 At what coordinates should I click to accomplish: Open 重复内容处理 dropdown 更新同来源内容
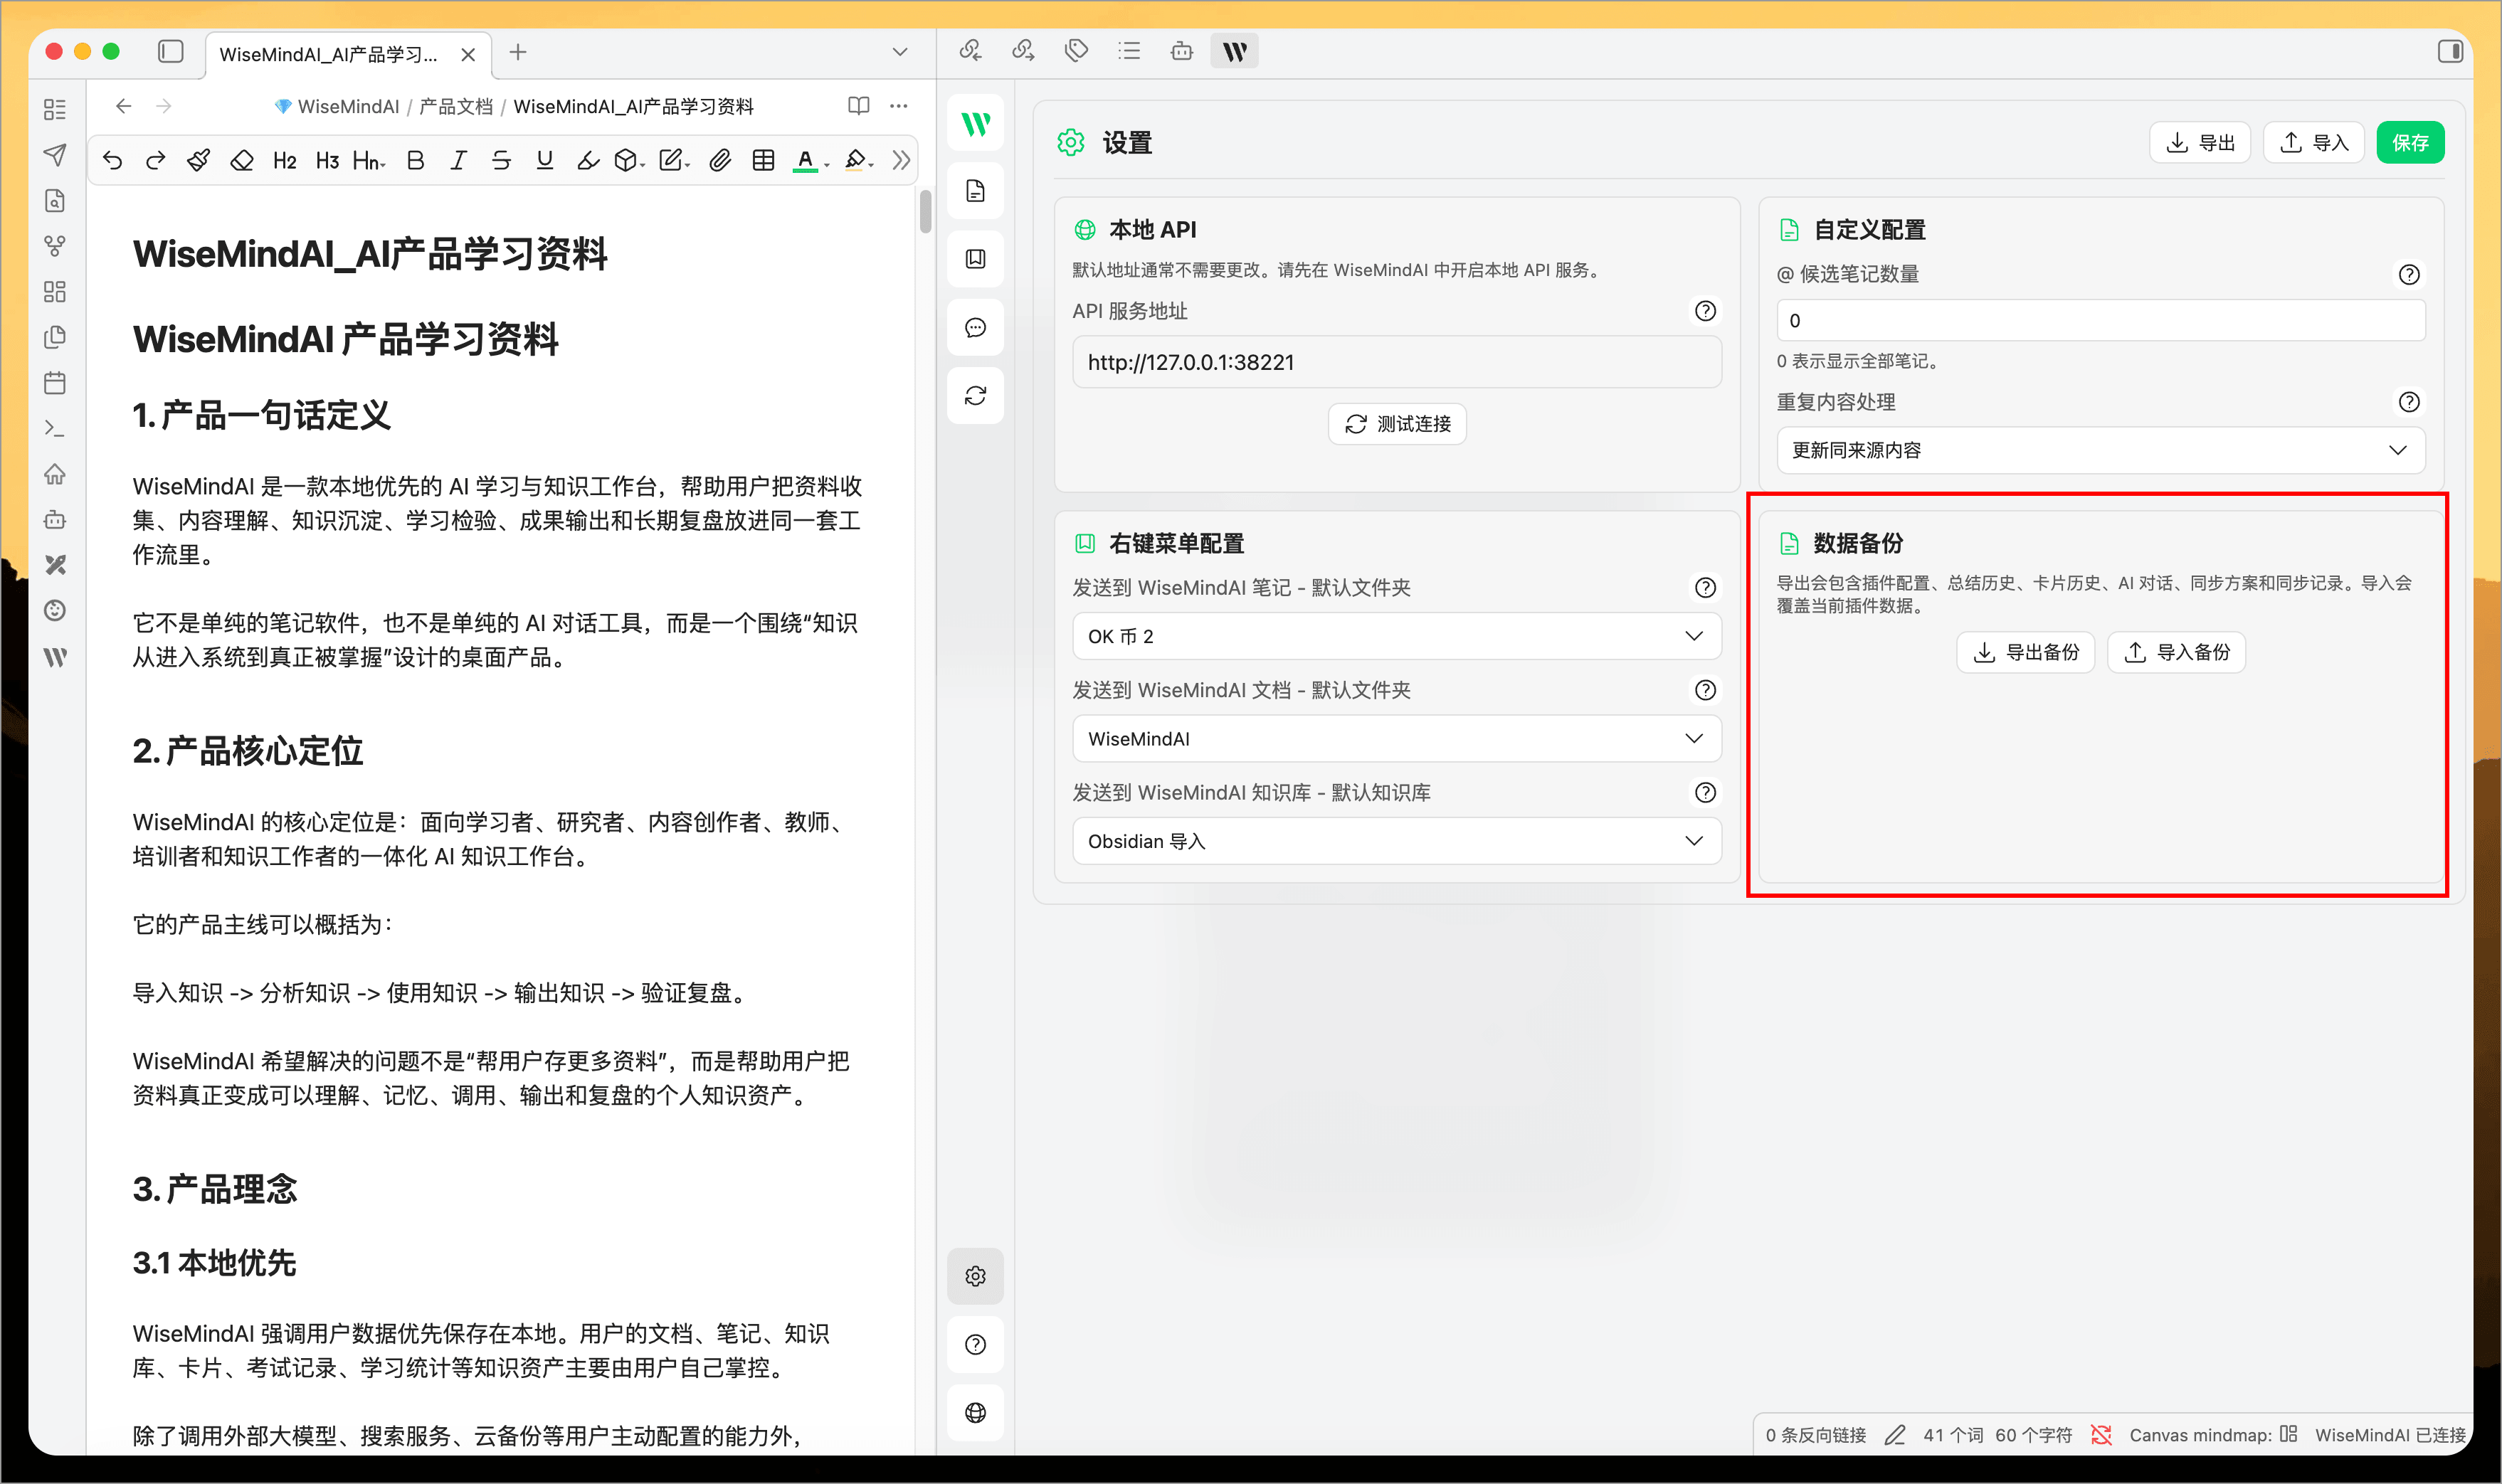click(2100, 450)
